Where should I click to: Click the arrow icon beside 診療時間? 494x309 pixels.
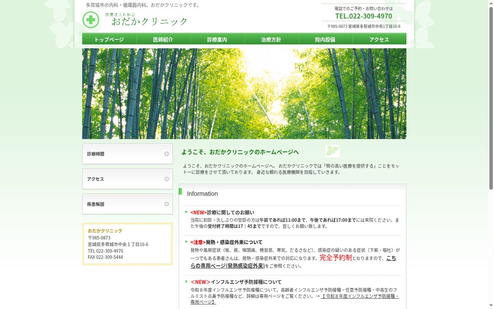[x=167, y=154]
